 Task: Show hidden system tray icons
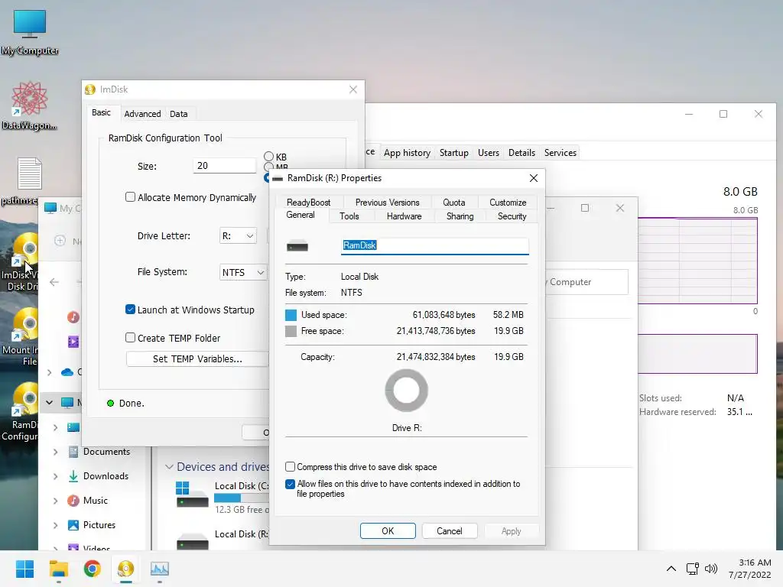coord(671,569)
